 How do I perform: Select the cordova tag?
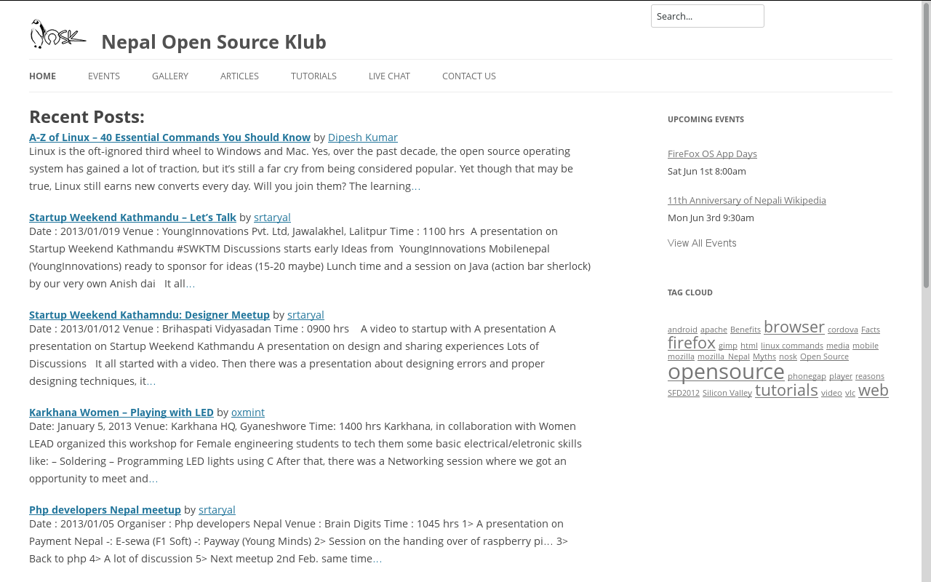(x=843, y=330)
